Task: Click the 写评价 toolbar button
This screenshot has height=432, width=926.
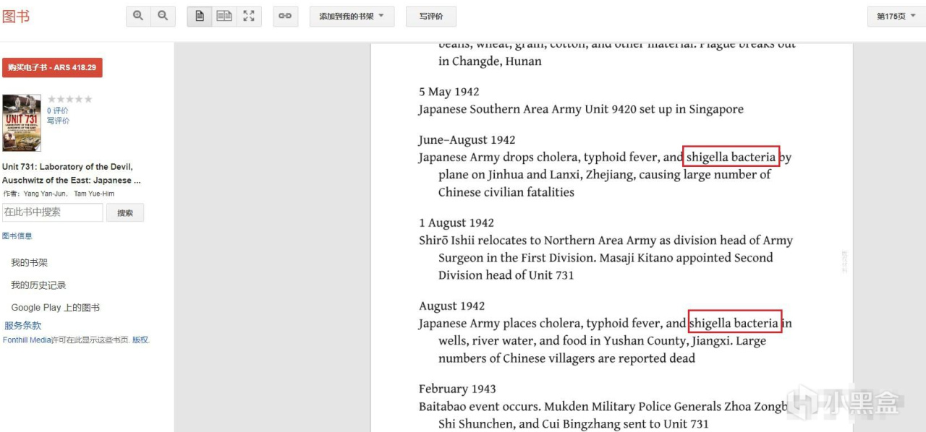Action: [431, 16]
